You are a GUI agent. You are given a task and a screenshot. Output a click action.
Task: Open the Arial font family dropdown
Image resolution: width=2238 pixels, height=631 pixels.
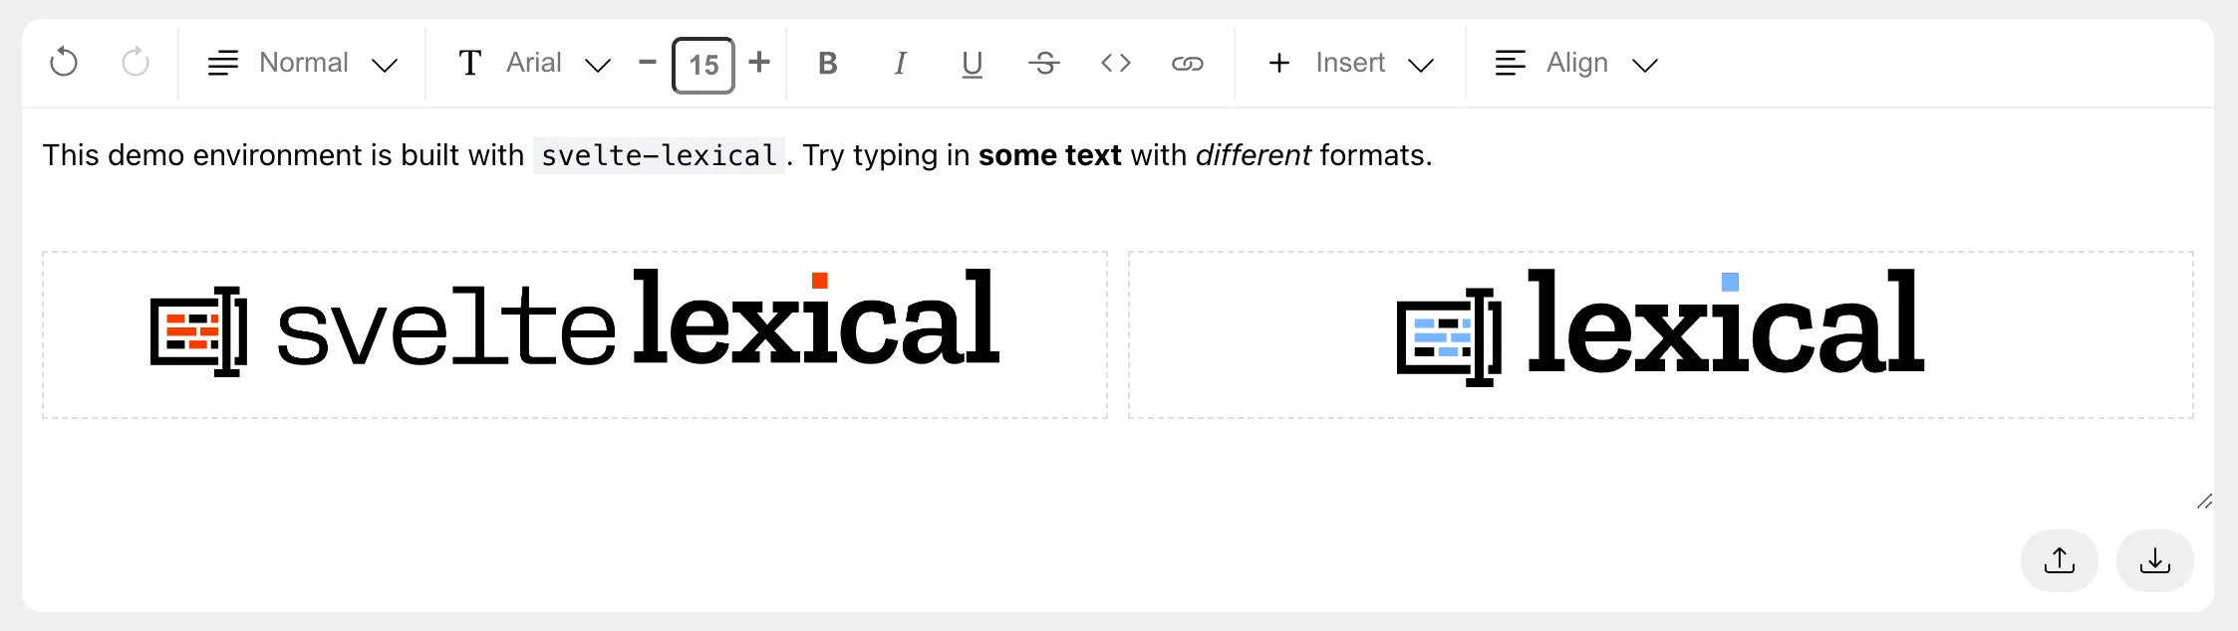coord(534,63)
